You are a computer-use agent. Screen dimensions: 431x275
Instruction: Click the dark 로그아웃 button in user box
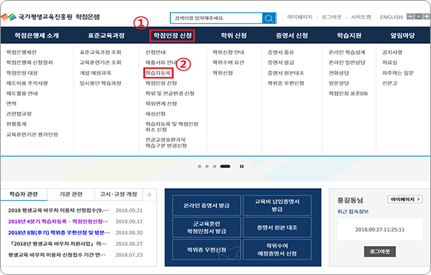(x=380, y=252)
